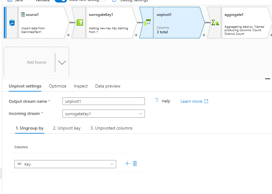
Task: Click the plus after unpivot1 node
Action: (204, 35)
